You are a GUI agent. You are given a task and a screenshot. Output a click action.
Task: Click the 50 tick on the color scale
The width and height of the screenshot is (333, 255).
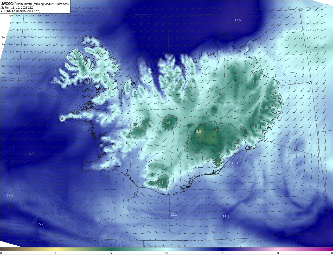click(331, 253)
